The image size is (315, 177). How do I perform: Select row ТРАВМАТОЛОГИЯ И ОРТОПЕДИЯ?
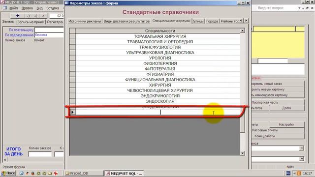click(x=157, y=42)
